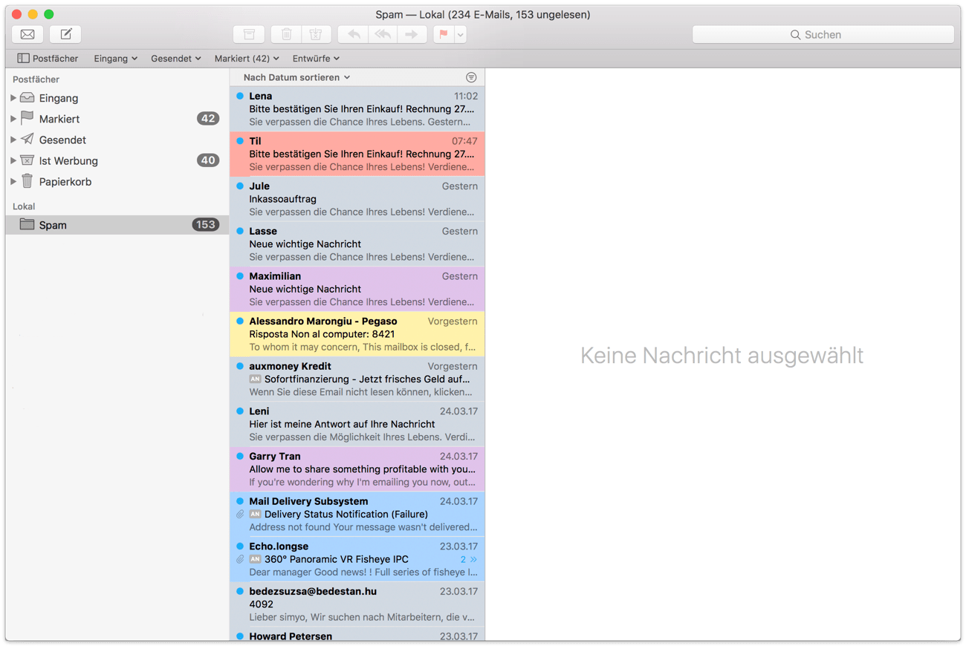Archive the selected message
This screenshot has width=966, height=646.
click(x=249, y=34)
